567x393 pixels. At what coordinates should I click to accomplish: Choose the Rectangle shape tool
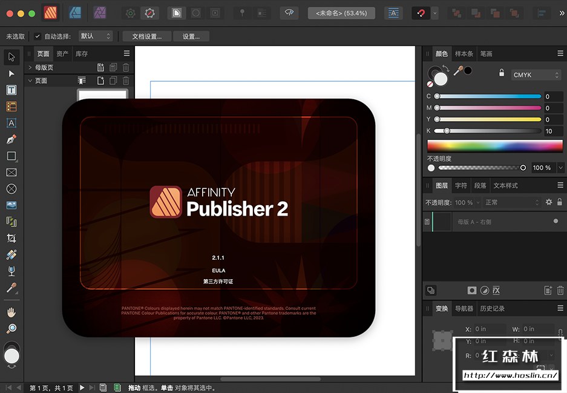11,156
